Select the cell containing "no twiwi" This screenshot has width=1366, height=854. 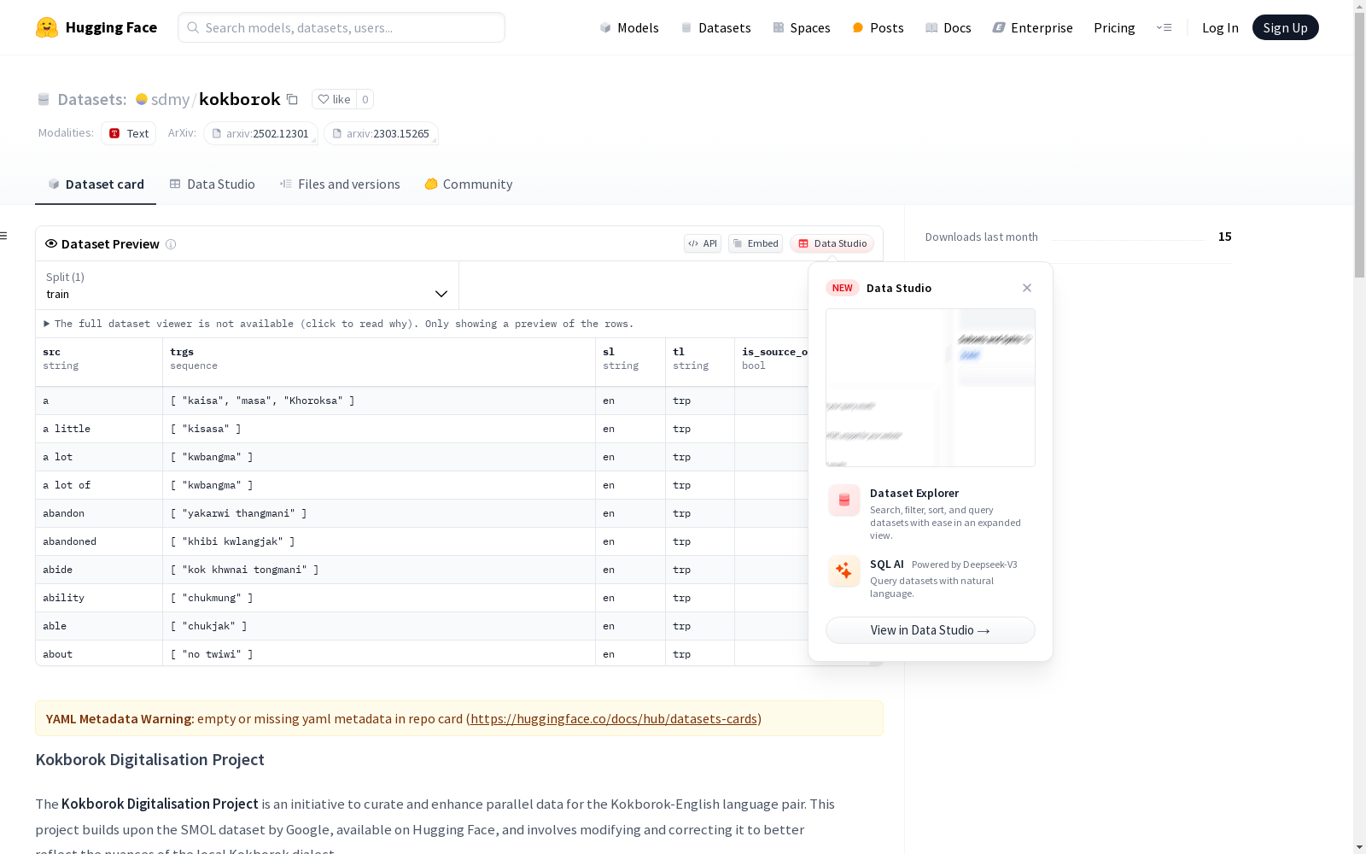click(379, 654)
